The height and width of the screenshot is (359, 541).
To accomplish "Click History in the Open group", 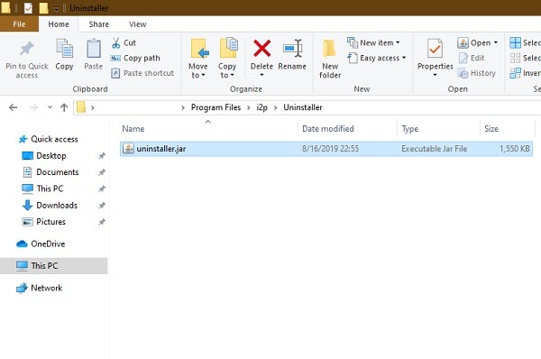I will coord(476,73).
